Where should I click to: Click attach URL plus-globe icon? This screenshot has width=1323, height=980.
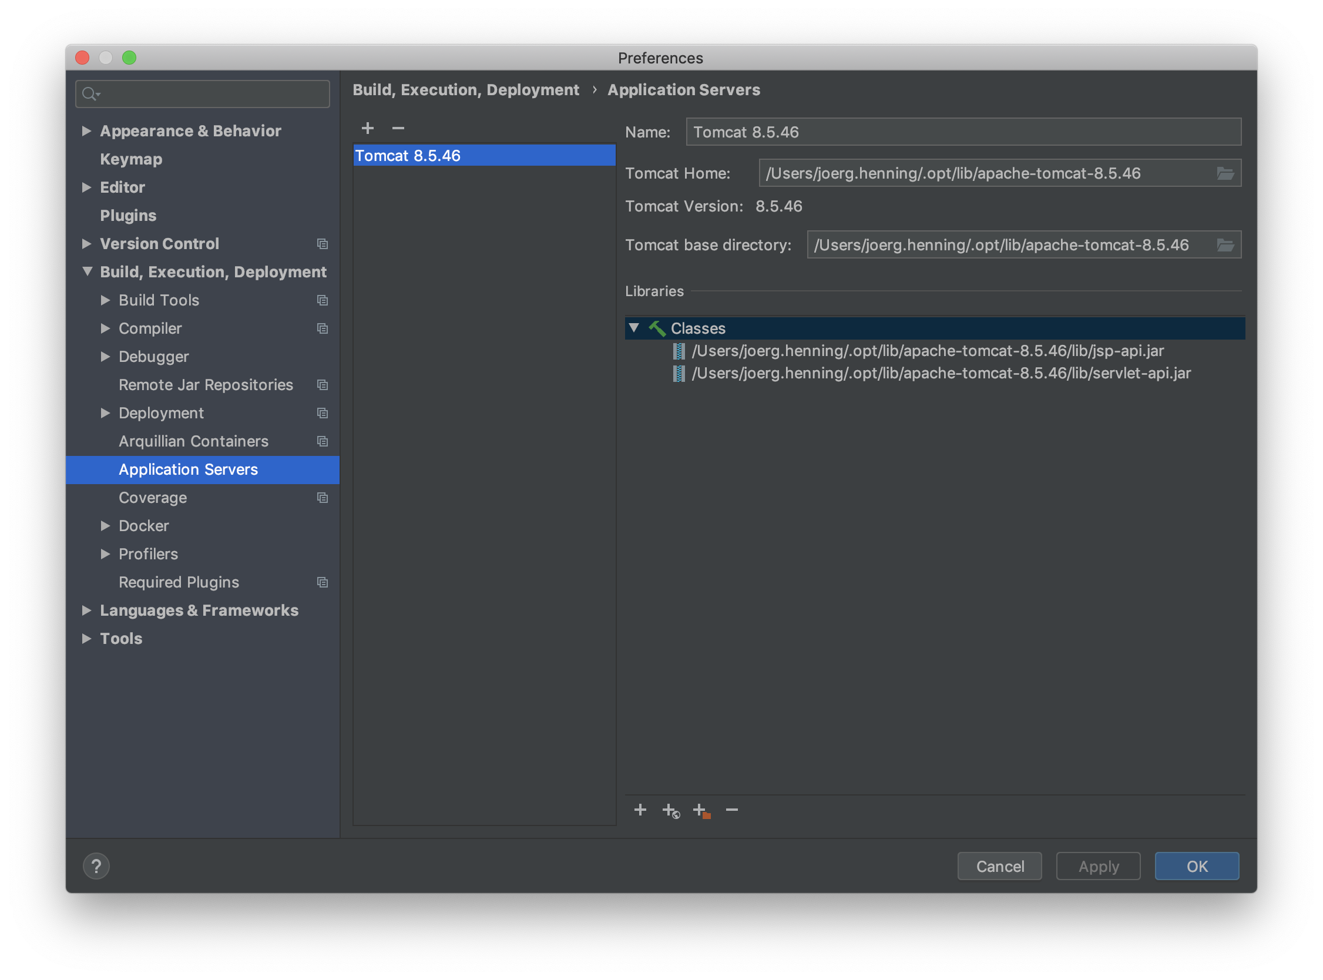671,810
